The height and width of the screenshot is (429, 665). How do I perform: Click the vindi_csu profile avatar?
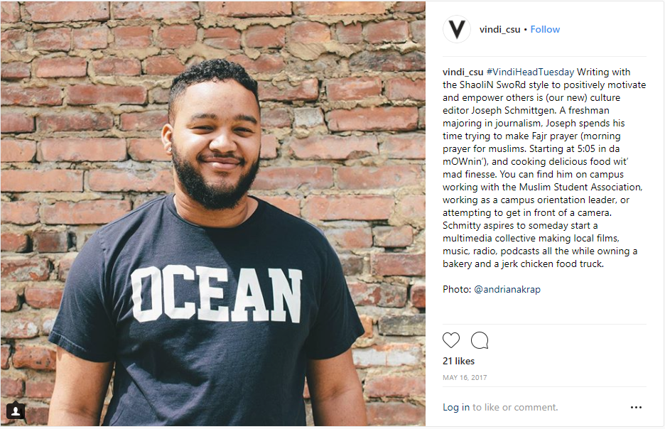point(457,29)
